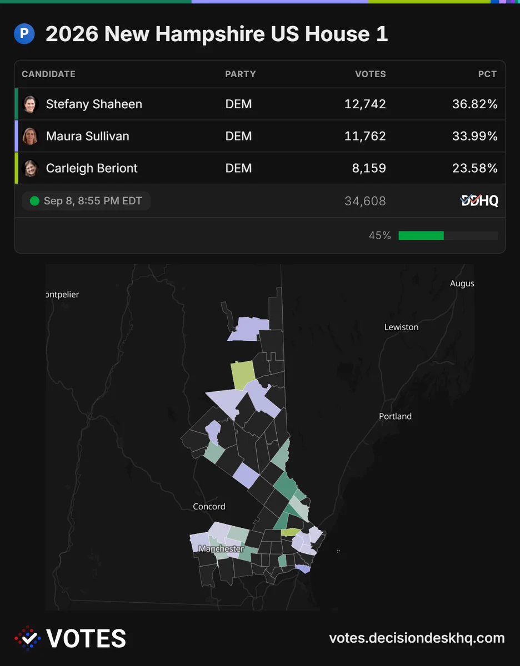This screenshot has width=520, height=666.
Task: Click the 12,742 vote count
Action: pos(365,104)
